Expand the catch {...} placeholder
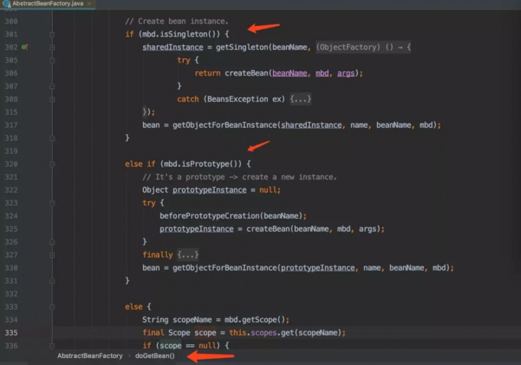The image size is (521, 365). (301, 99)
